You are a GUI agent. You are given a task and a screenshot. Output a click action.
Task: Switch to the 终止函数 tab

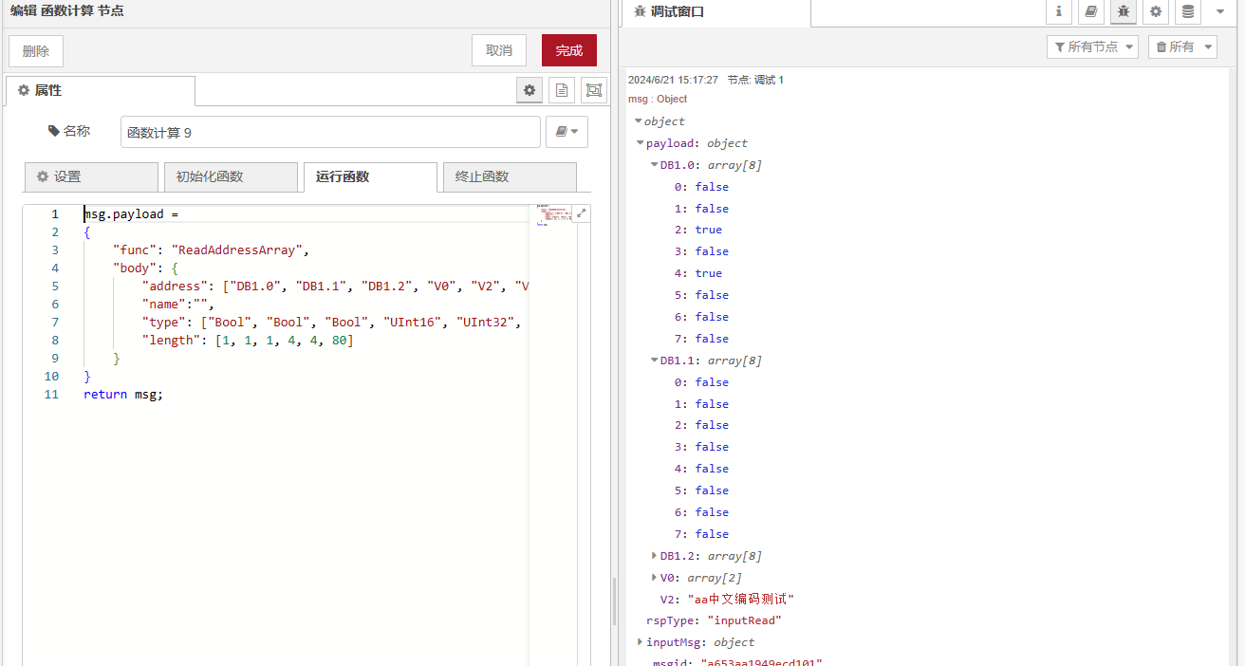click(x=510, y=176)
